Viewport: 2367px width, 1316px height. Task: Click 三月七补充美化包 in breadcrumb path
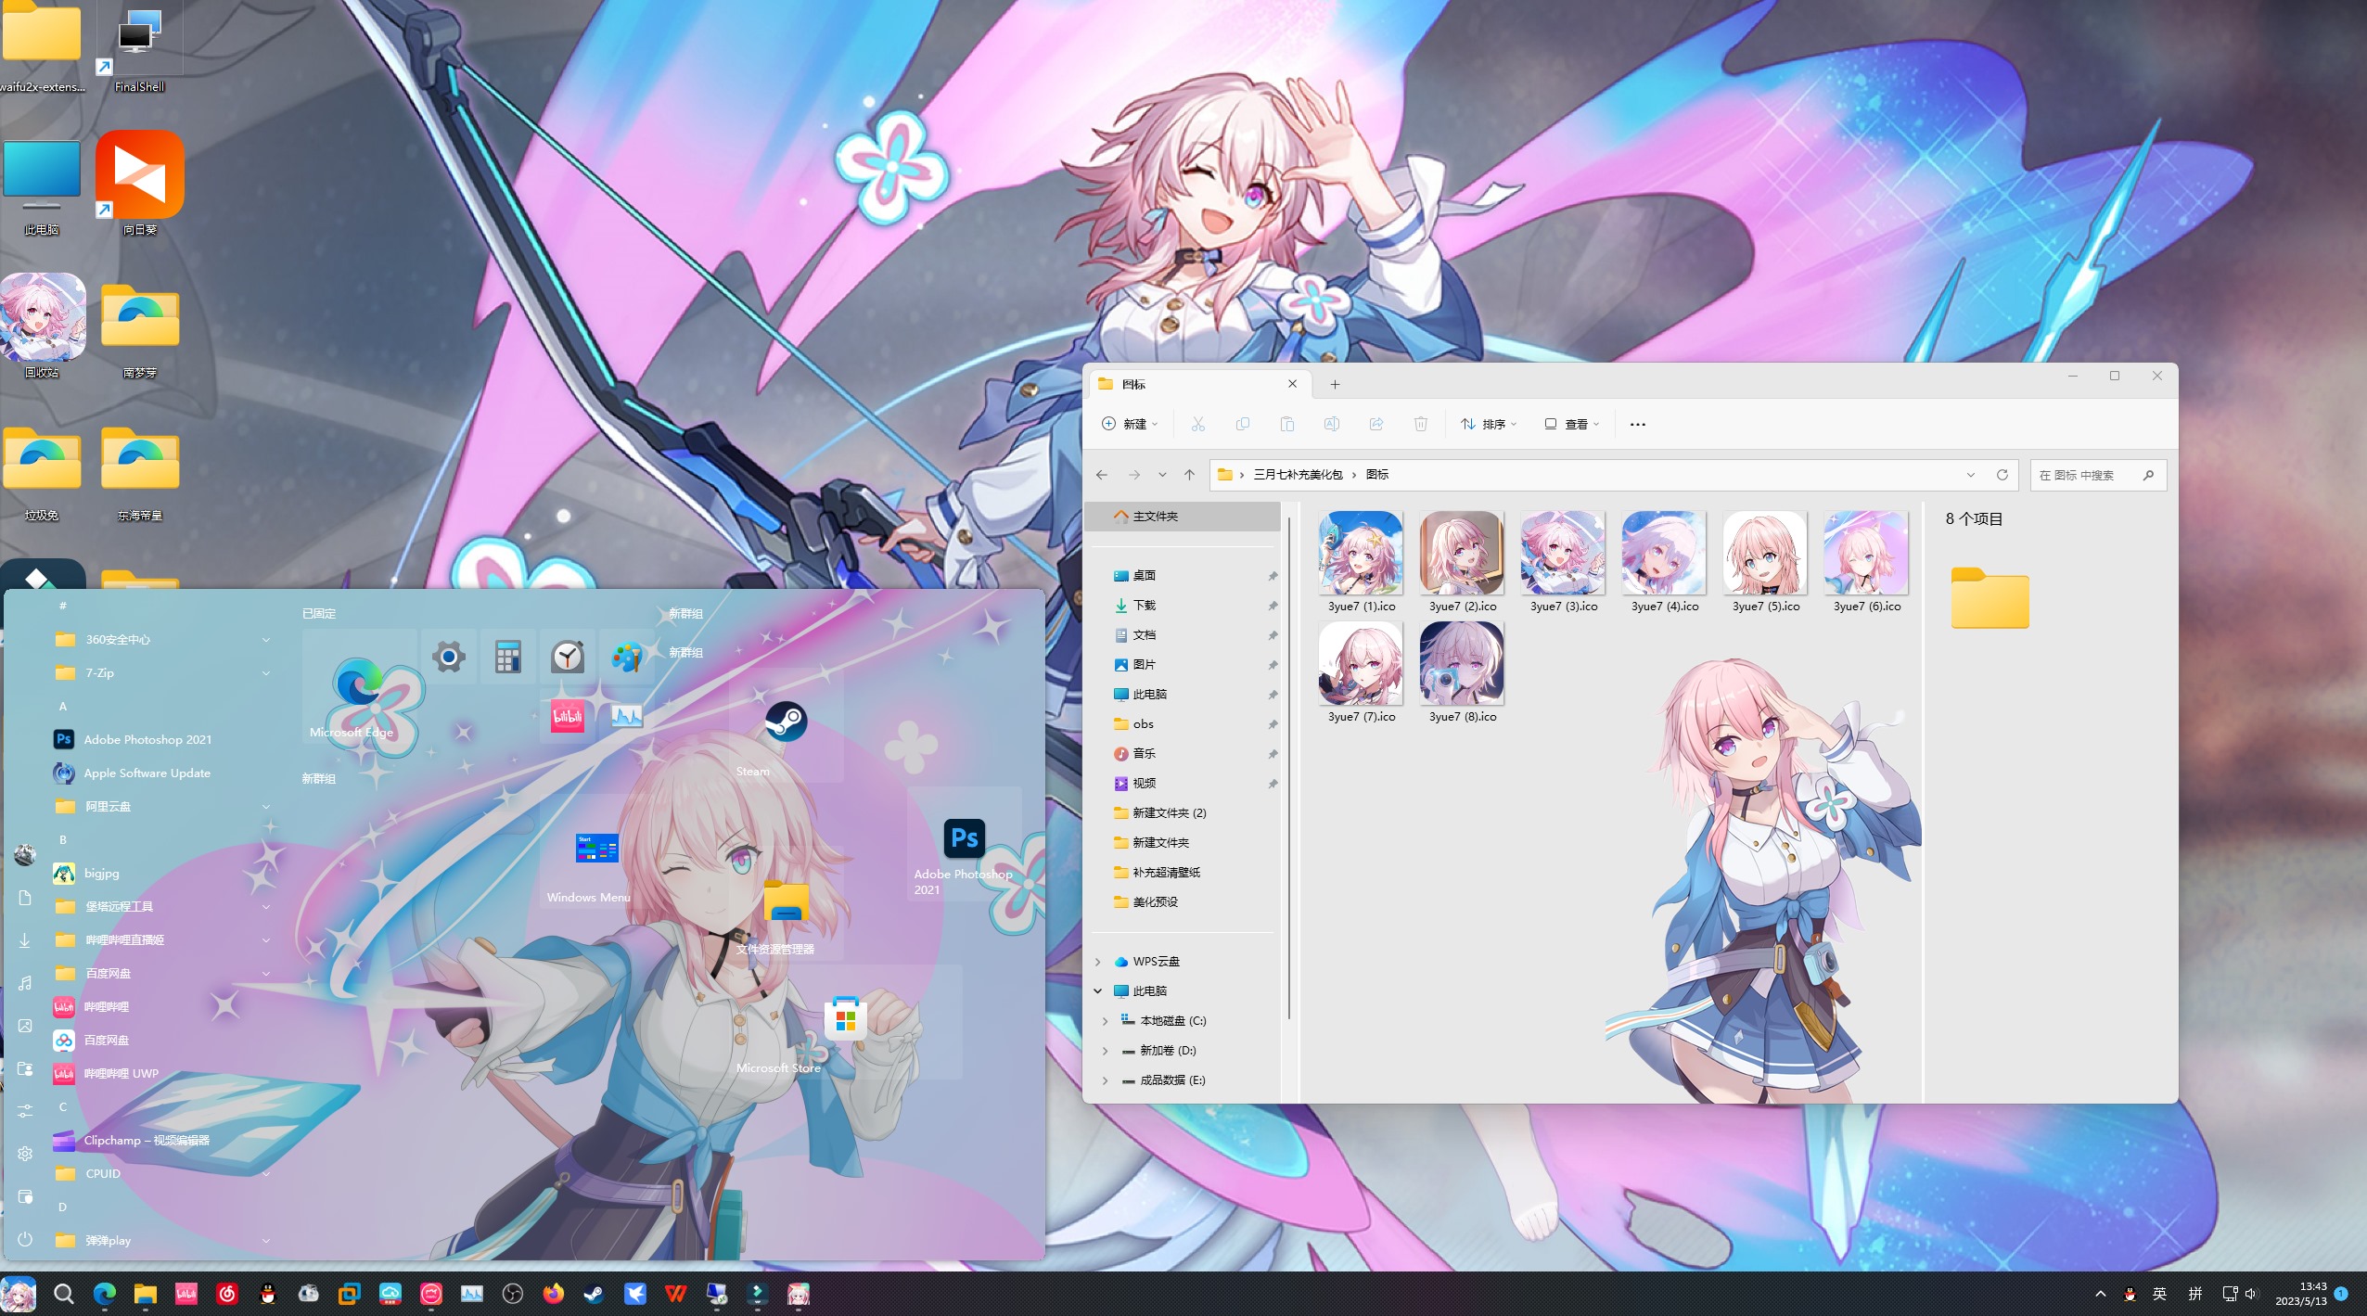coord(1298,475)
